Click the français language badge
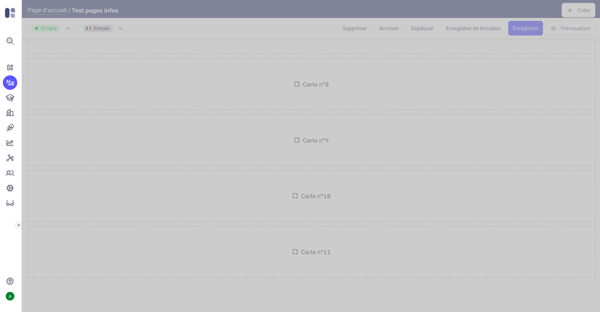 point(98,28)
